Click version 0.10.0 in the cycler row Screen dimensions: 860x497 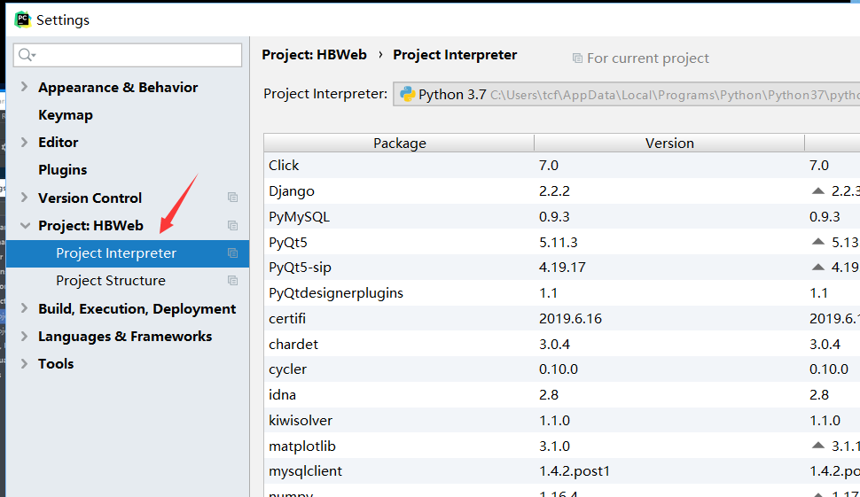pyautogui.click(x=559, y=369)
